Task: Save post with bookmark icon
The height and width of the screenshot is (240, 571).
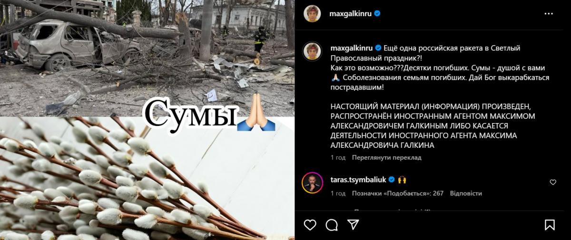Action: pyautogui.click(x=550, y=224)
